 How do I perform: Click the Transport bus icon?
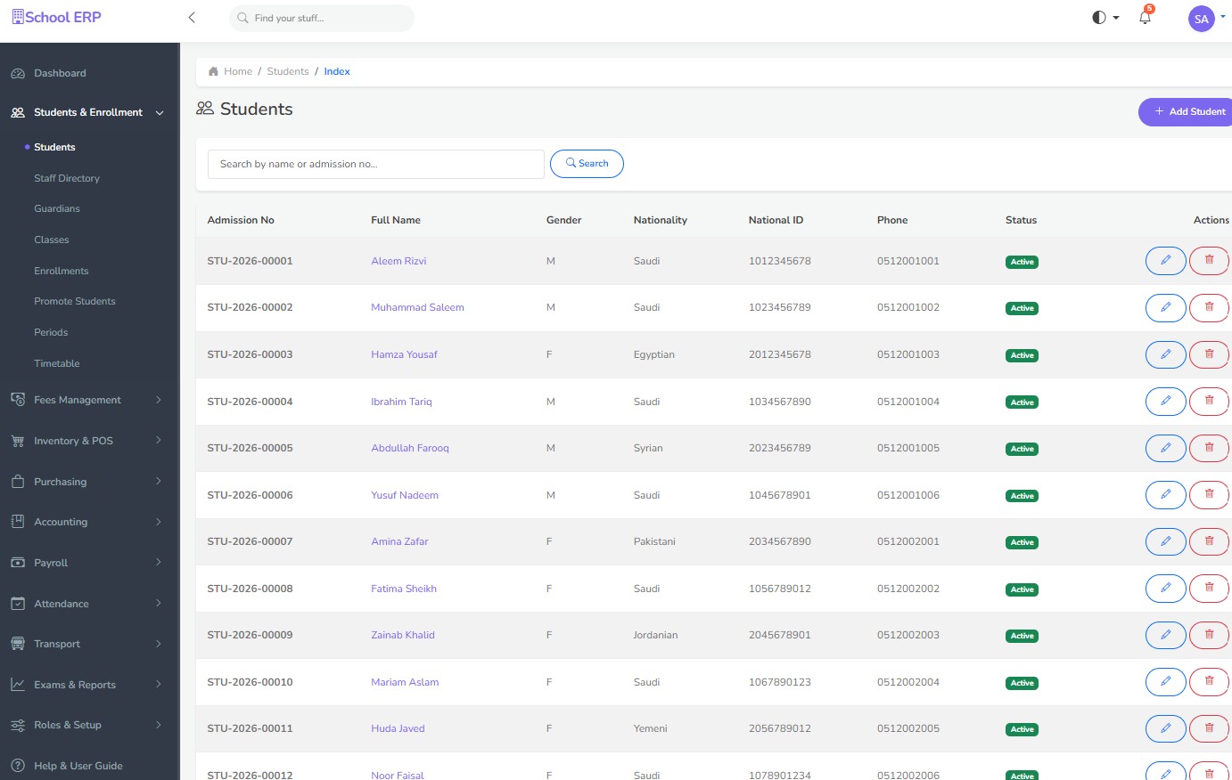[18, 644]
